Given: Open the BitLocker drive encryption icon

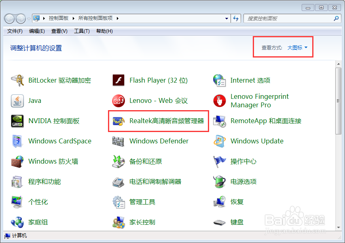Looking at the screenshot, I should coord(17,81).
